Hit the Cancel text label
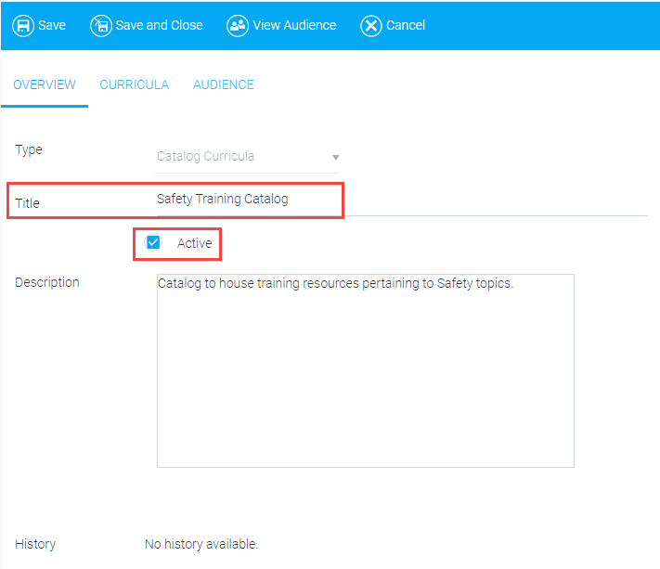The image size is (660, 569). pos(406,25)
